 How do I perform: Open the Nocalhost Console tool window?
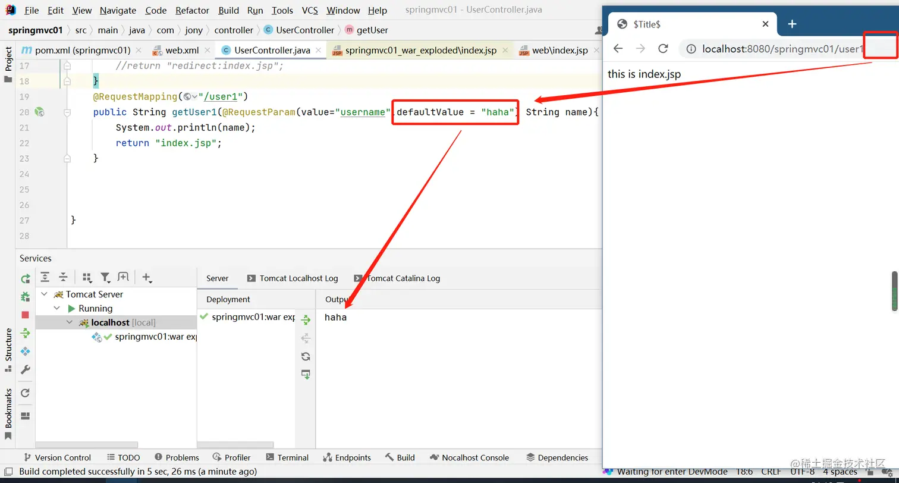(469, 457)
